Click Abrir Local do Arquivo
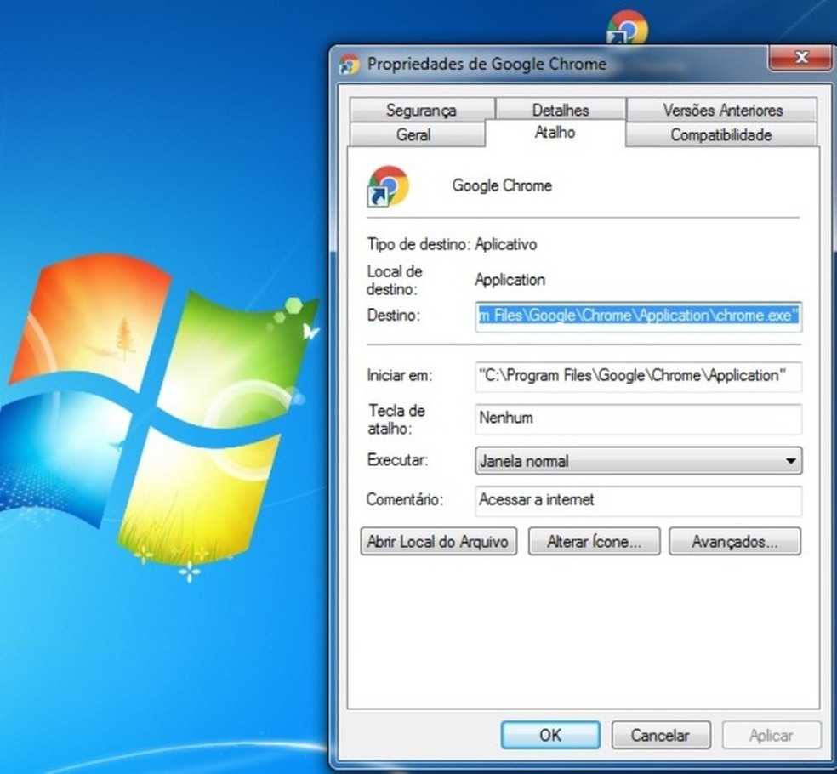 tap(438, 541)
